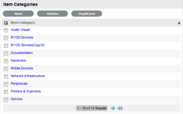Check the BYOD Devices checkbox
The width and height of the screenshot is (183, 114).
point(6,38)
